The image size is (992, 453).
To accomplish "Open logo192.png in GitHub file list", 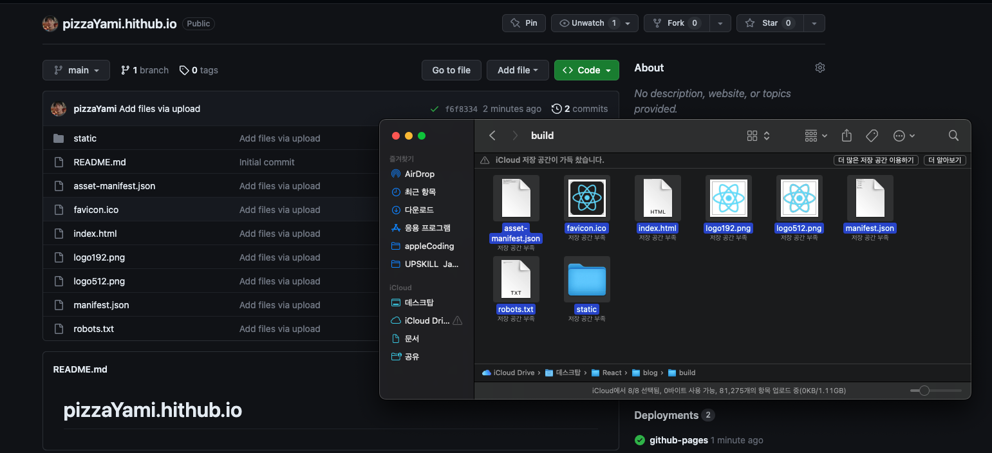I will pyautogui.click(x=99, y=257).
